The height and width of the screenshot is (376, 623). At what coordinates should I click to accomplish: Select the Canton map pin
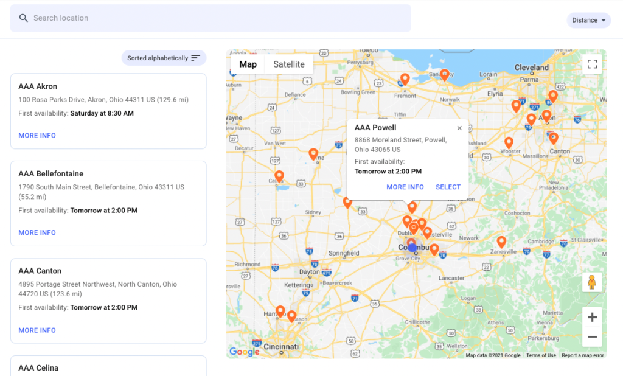pyautogui.click(x=554, y=138)
